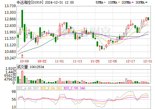Click the 12-05 date axis label
155x109 pixels.
click(113, 61)
